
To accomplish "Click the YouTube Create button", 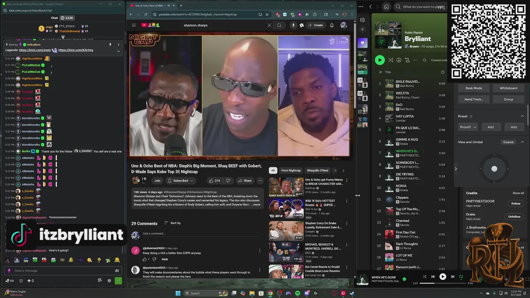I will (x=316, y=25).
